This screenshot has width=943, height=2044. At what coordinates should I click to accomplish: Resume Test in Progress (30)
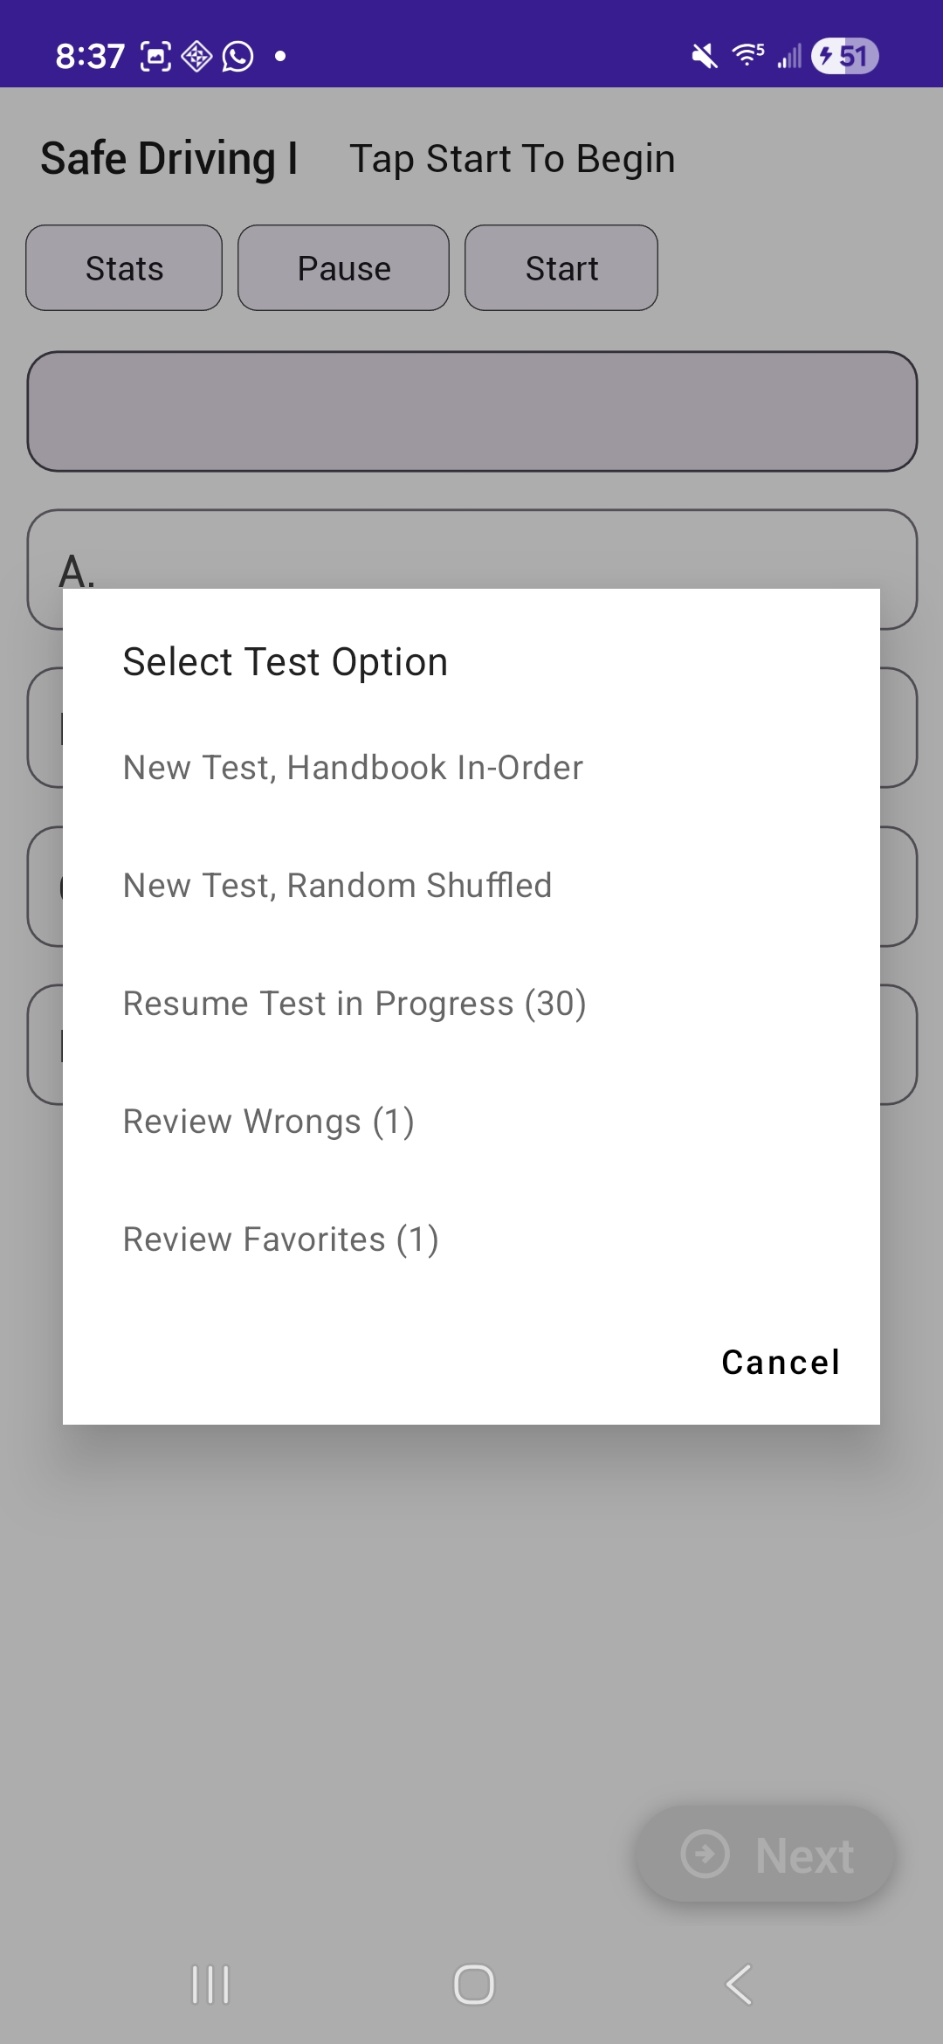coord(354,1004)
